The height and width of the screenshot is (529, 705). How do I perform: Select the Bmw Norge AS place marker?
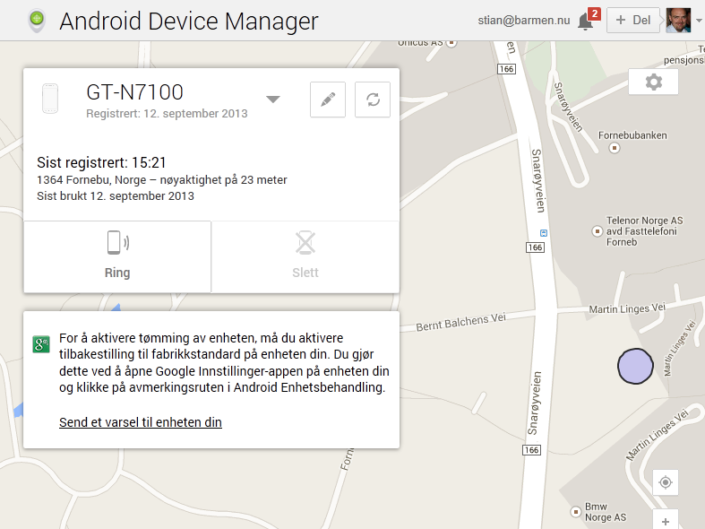[575, 511]
